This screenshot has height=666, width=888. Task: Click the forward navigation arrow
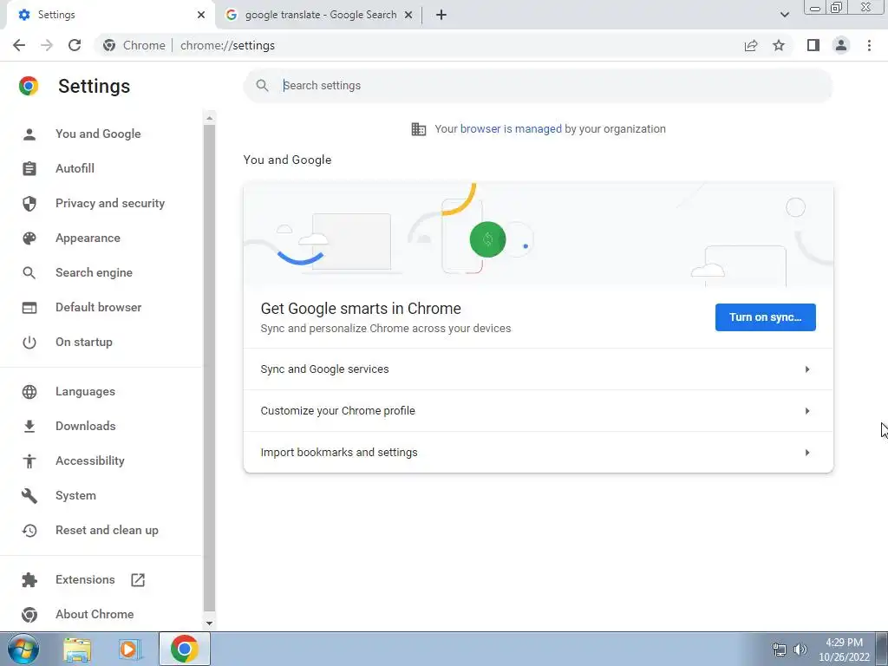pyautogui.click(x=47, y=45)
